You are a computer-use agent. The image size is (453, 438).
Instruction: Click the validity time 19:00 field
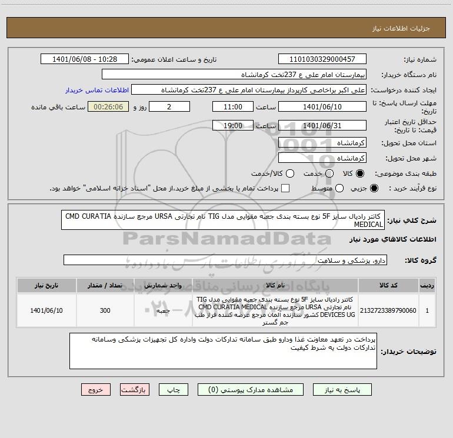click(x=233, y=125)
